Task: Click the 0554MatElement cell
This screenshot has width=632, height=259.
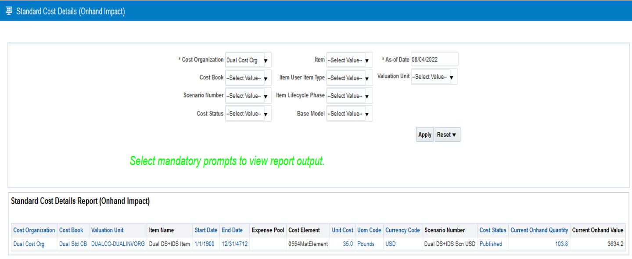Action: click(308, 244)
